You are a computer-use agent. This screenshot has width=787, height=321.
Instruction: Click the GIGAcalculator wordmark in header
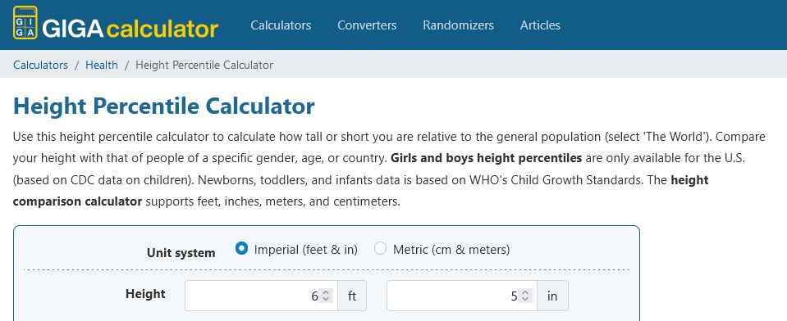(130, 29)
